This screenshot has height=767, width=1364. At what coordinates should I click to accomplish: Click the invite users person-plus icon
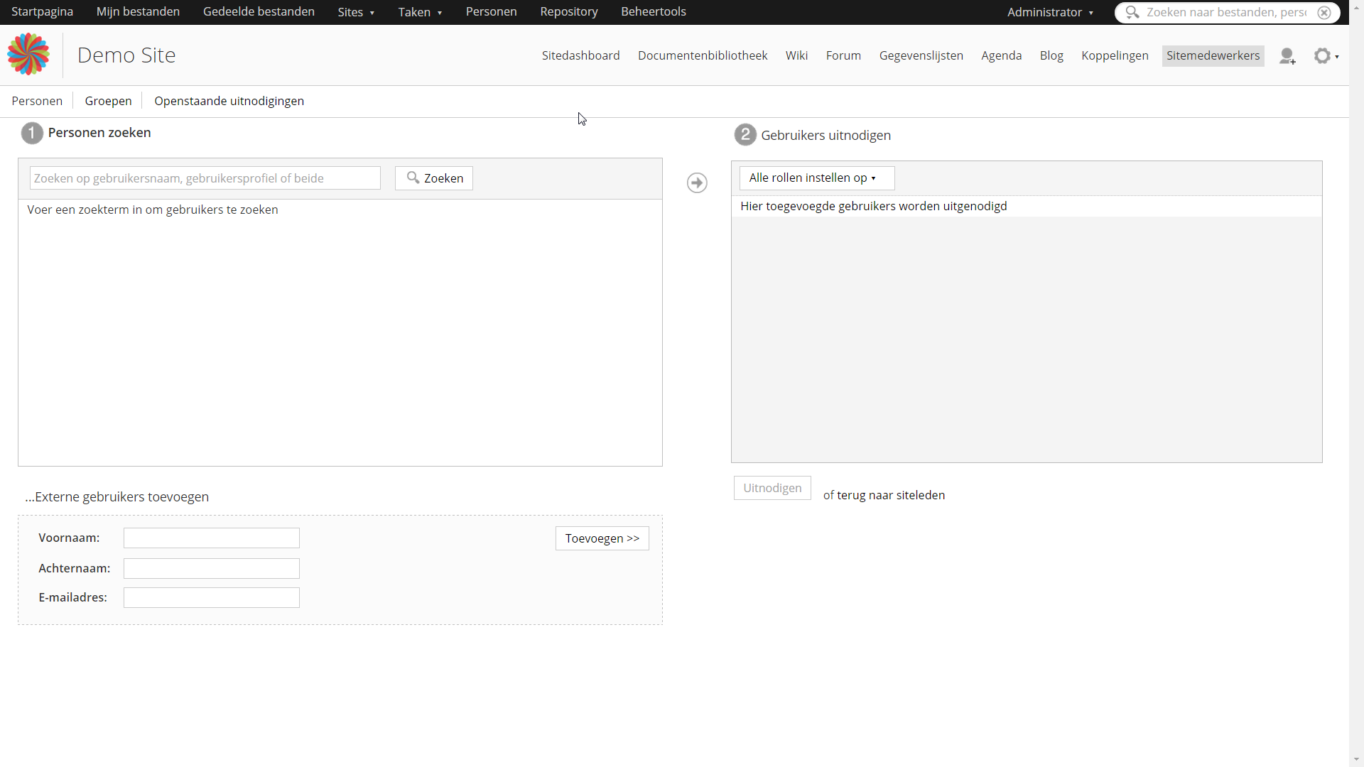coord(1287,56)
